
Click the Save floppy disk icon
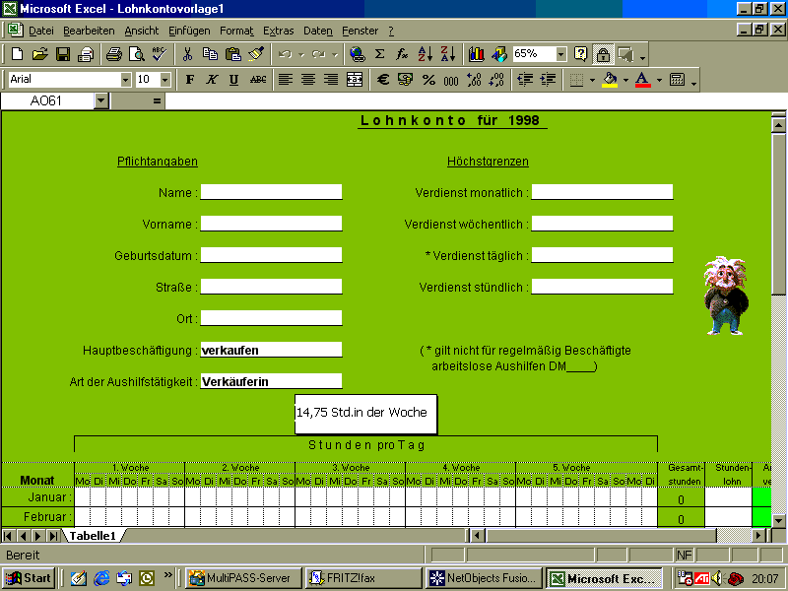point(63,54)
